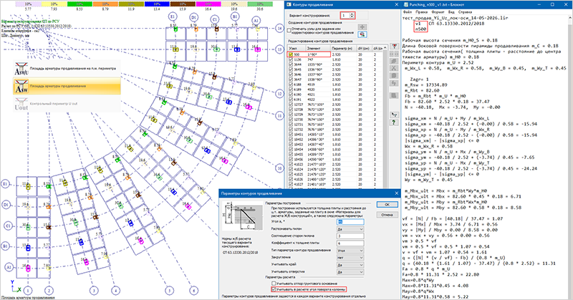This screenshot has width=573, height=300.
Task: Select the Asw/U reinforcement per meter tool
Action: click(67, 68)
